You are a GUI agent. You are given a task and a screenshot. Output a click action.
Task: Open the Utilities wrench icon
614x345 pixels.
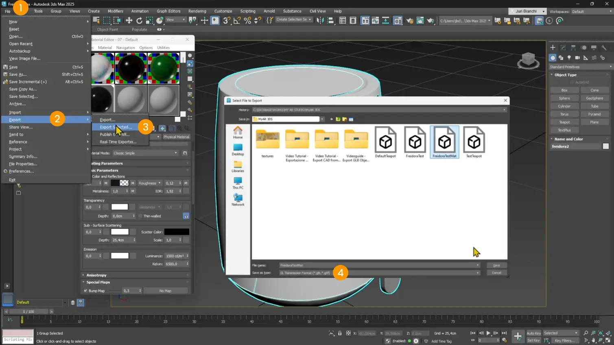[604, 48]
